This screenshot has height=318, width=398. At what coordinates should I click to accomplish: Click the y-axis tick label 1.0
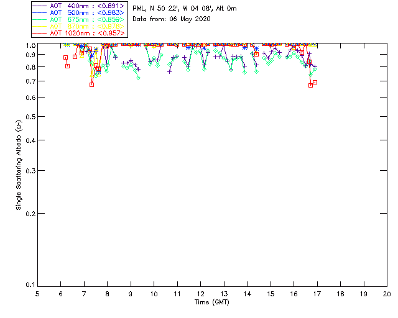[x=30, y=45]
